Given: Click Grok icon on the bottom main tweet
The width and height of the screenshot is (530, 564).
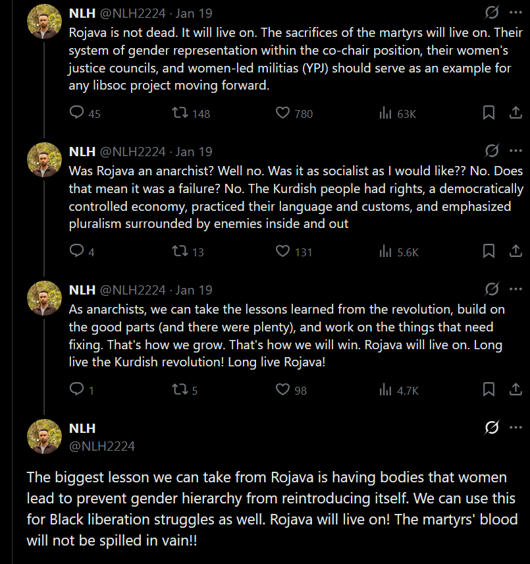Looking at the screenshot, I should [491, 428].
